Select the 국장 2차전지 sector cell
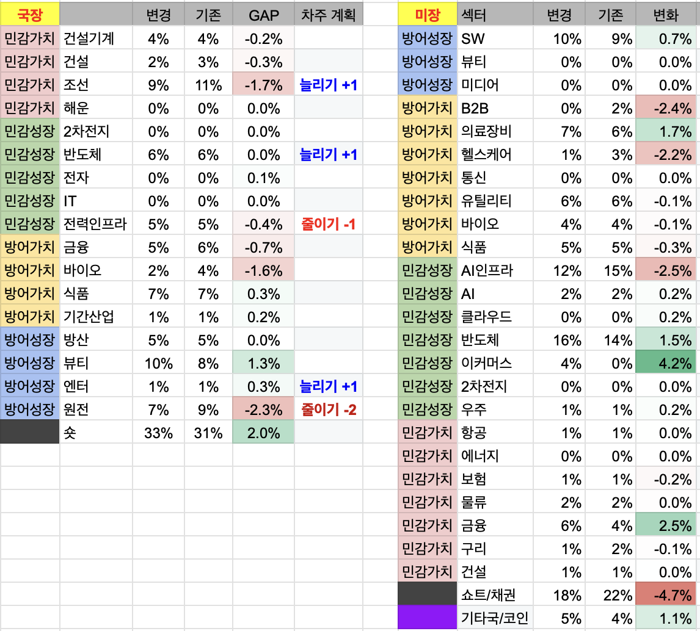The height and width of the screenshot is (631, 700). (96, 131)
